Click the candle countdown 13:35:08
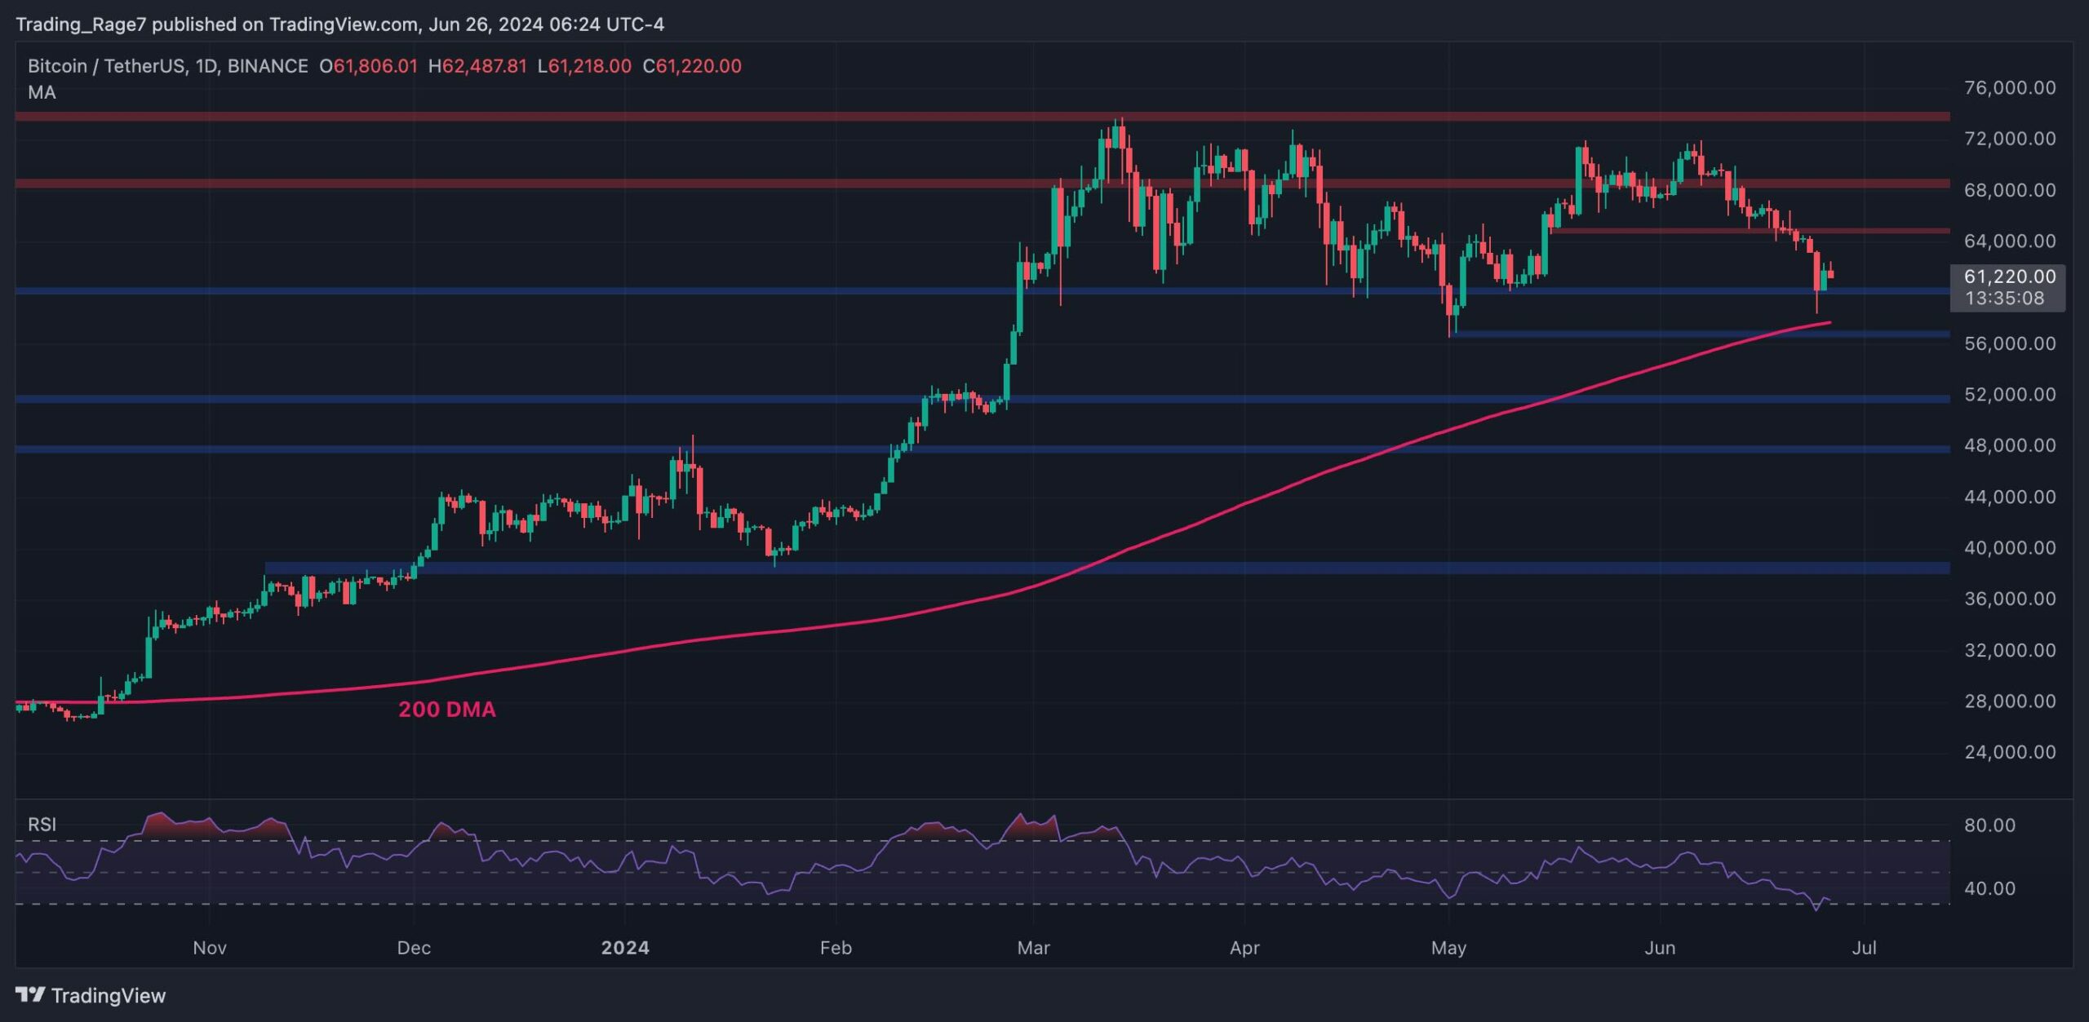 click(x=2004, y=299)
